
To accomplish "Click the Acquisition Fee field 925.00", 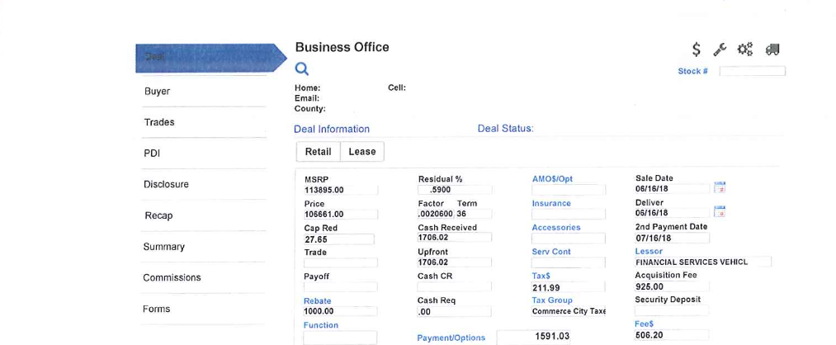I will tap(672, 286).
